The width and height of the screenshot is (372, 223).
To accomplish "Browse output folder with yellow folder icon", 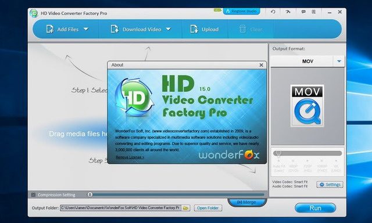I will (x=186, y=208).
